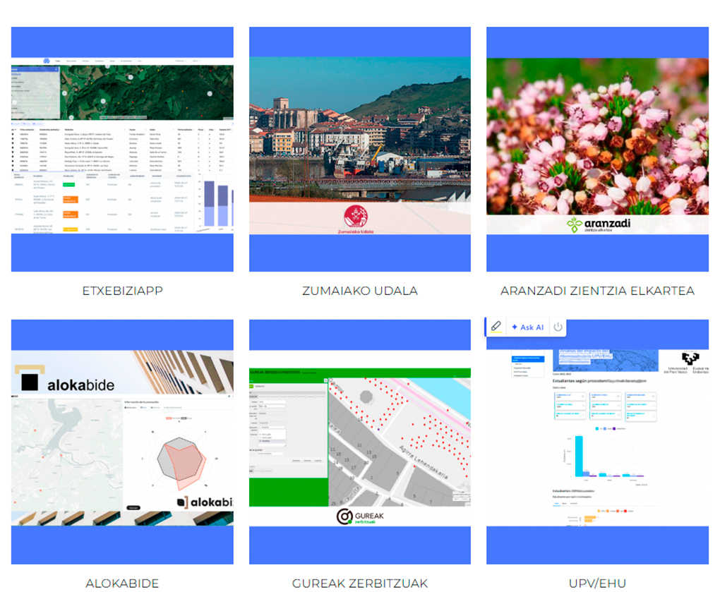
Task: Click the UPV/EHU title link
Action: pos(597,584)
